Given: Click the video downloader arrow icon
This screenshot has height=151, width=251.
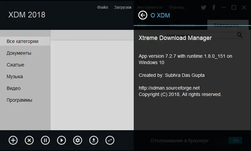Looking at the screenshot, I should 94,140.
